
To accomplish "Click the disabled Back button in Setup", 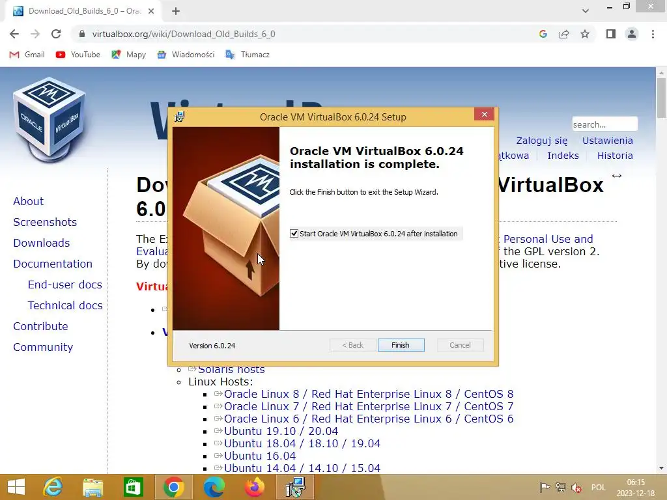I will pos(352,345).
